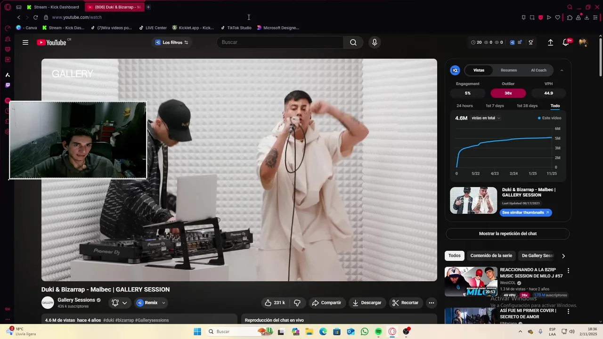Image resolution: width=603 pixels, height=339 pixels.
Task: Open Opera easy setup sliders icon
Action: pyautogui.click(x=595, y=17)
